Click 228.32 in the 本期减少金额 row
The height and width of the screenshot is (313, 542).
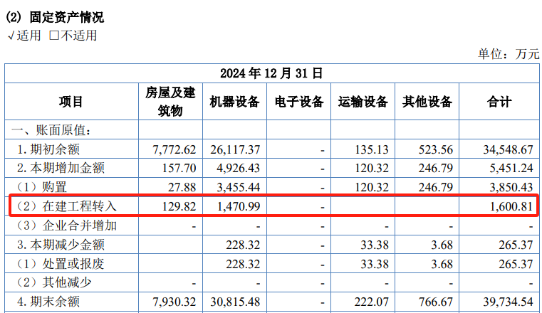(x=243, y=245)
